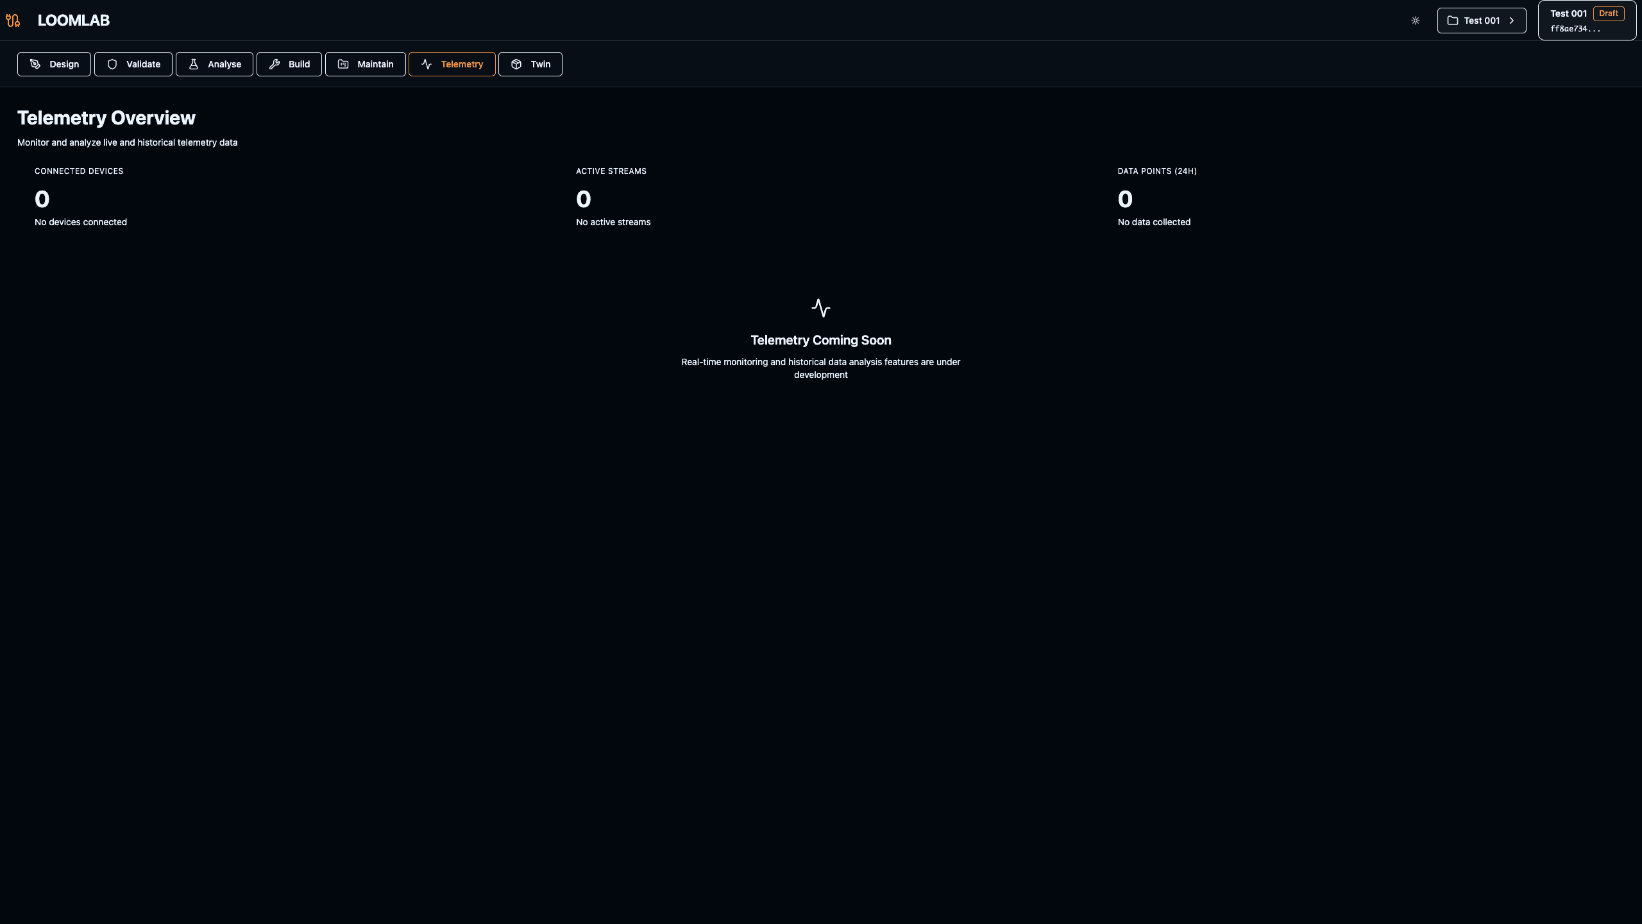Open the Validate section
Screen dimensions: 1642x924
(133, 64)
